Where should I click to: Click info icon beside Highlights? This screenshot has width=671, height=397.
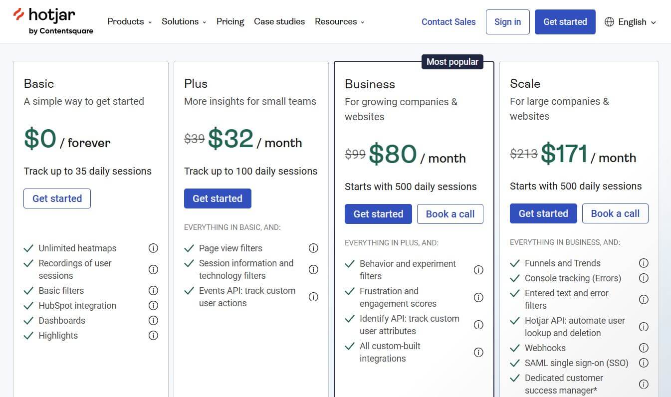pos(154,335)
